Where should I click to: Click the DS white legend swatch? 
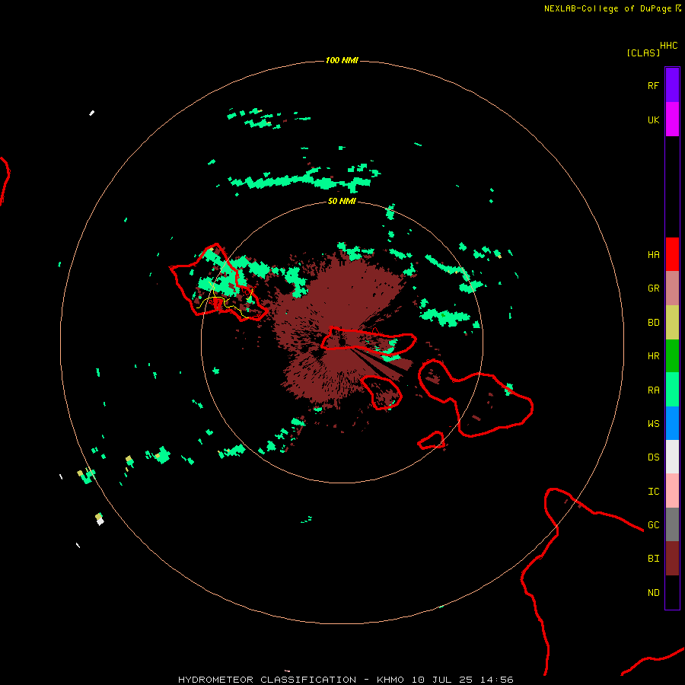click(x=672, y=457)
